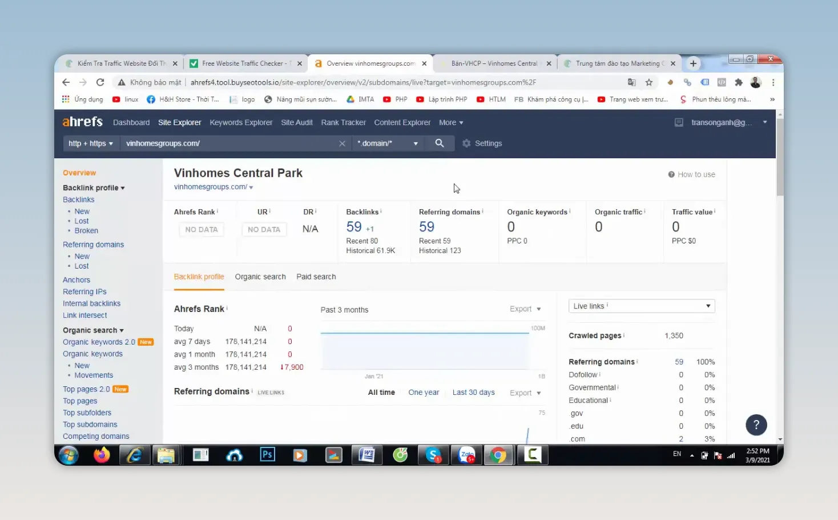This screenshot has height=520, width=838.
Task: Open Broken backlinks in the sidebar
Action: tap(86, 231)
